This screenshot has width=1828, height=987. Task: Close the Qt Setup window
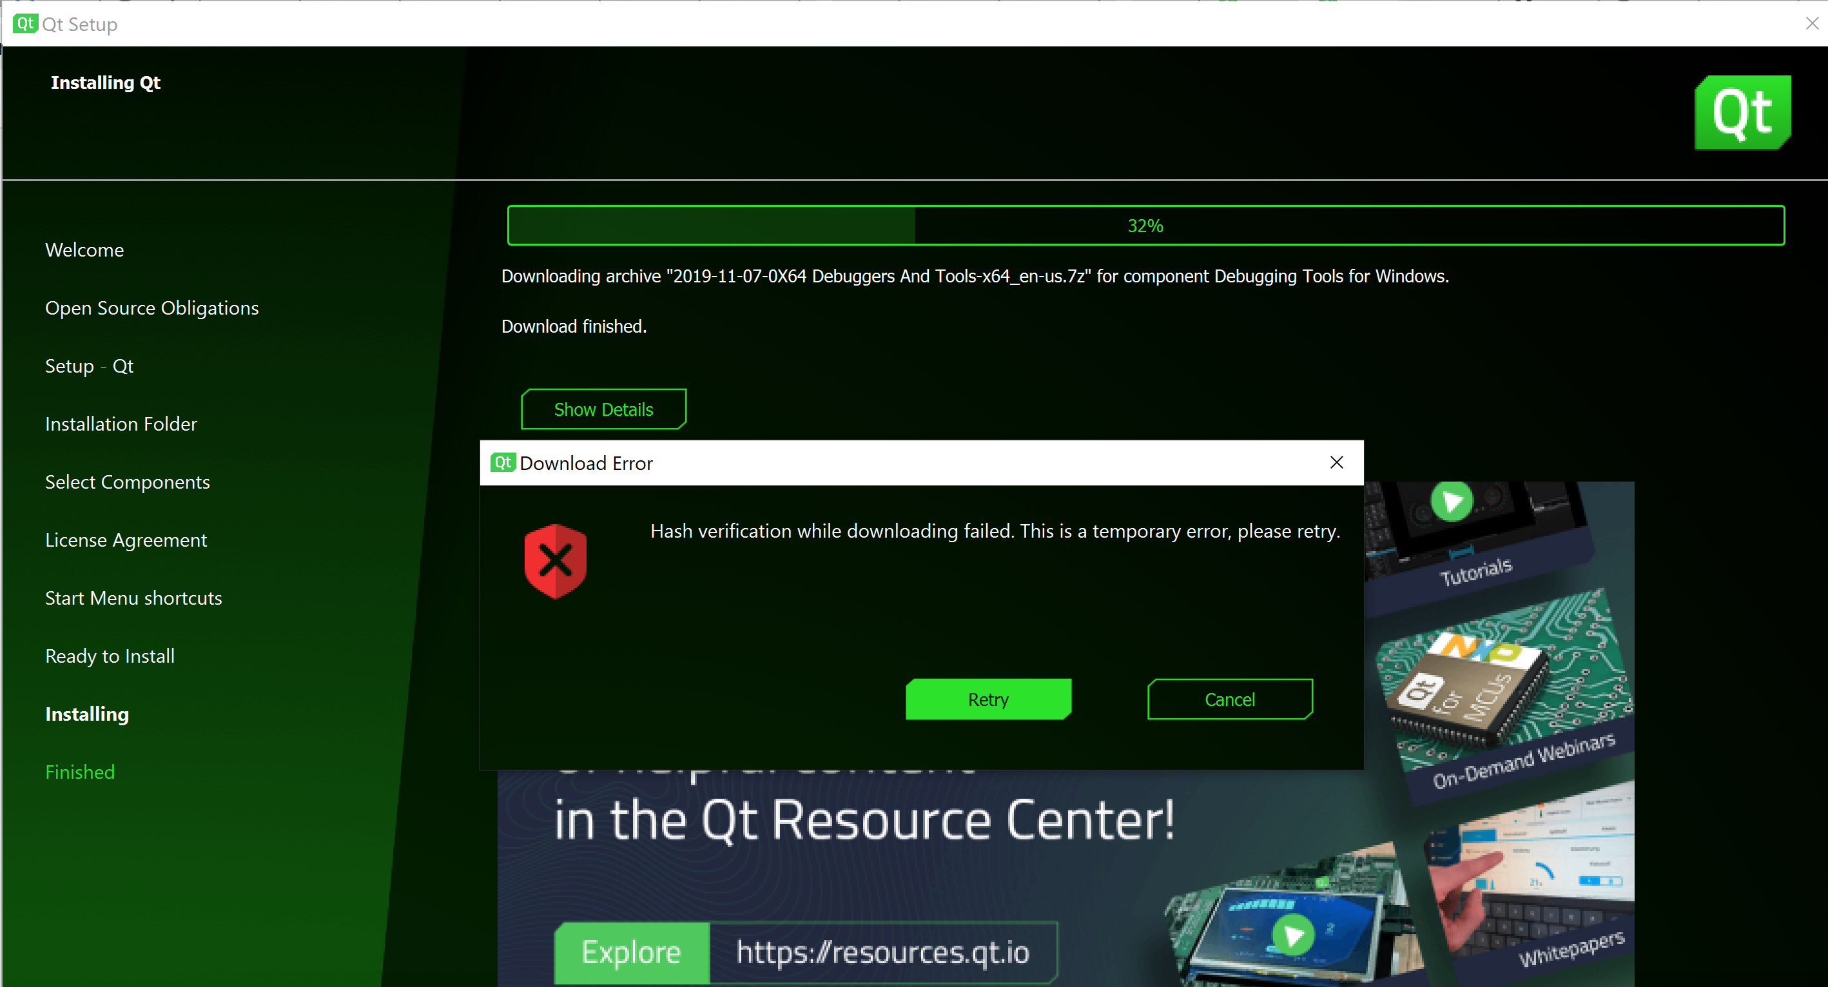1813,23
